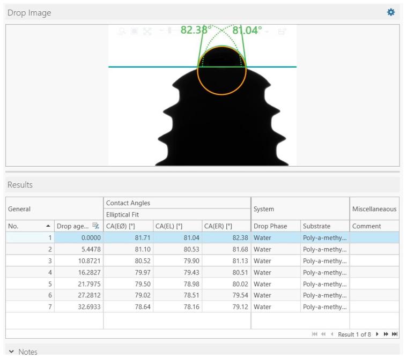The image size is (407, 358).
Task: Expand the Notes section
Action: point(11,352)
